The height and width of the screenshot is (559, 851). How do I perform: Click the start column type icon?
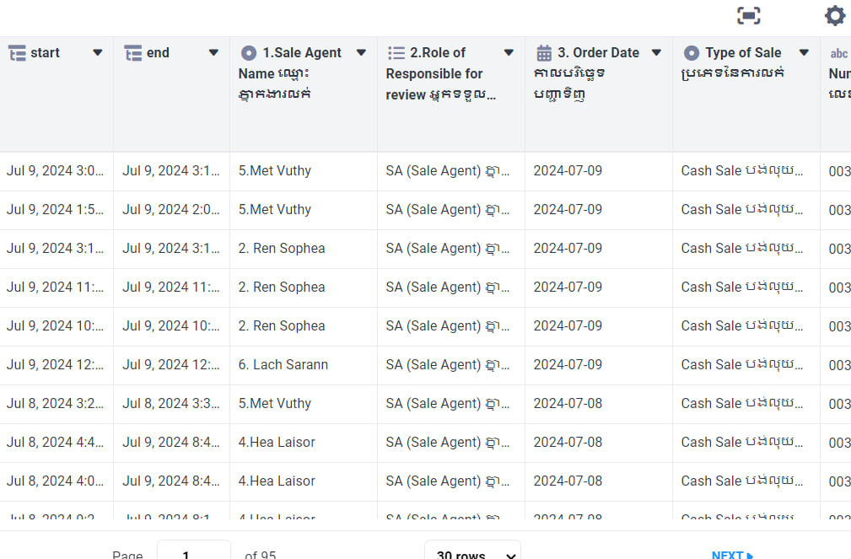tap(17, 53)
